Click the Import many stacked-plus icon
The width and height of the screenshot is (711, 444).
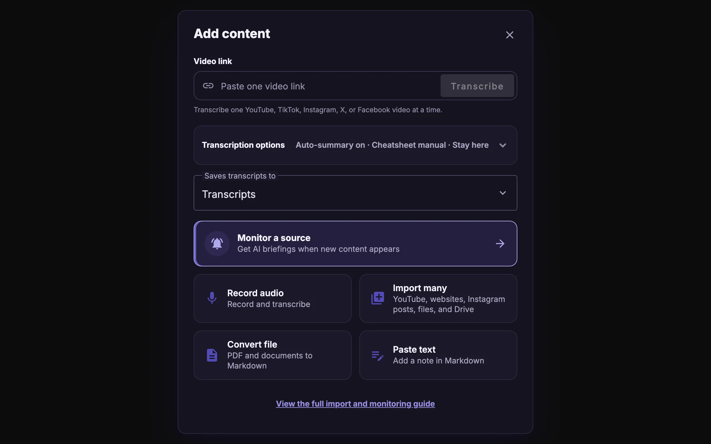pos(378,298)
